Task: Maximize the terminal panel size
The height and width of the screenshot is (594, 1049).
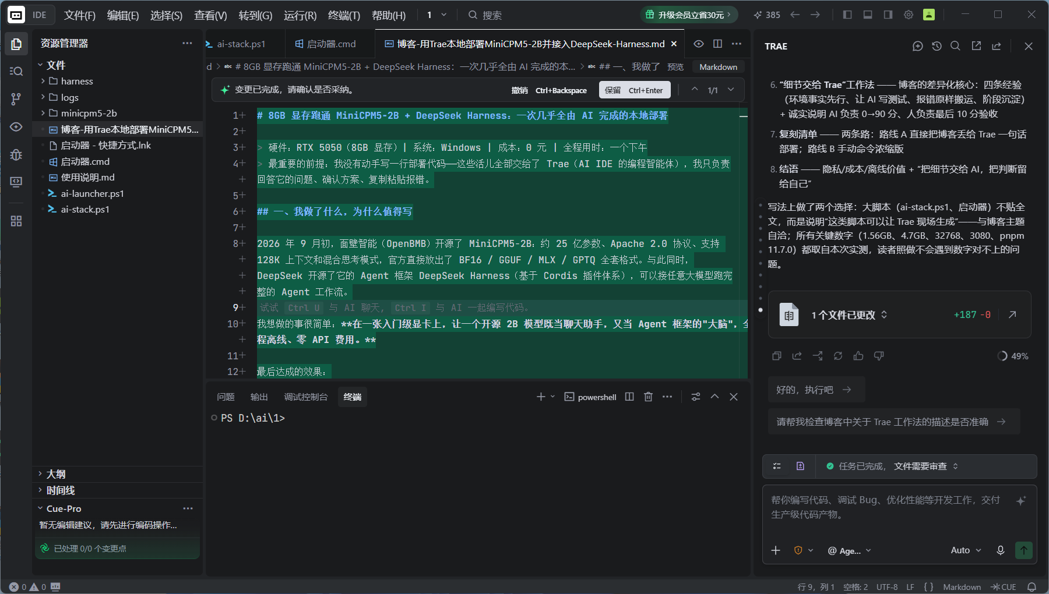Action: pos(714,397)
